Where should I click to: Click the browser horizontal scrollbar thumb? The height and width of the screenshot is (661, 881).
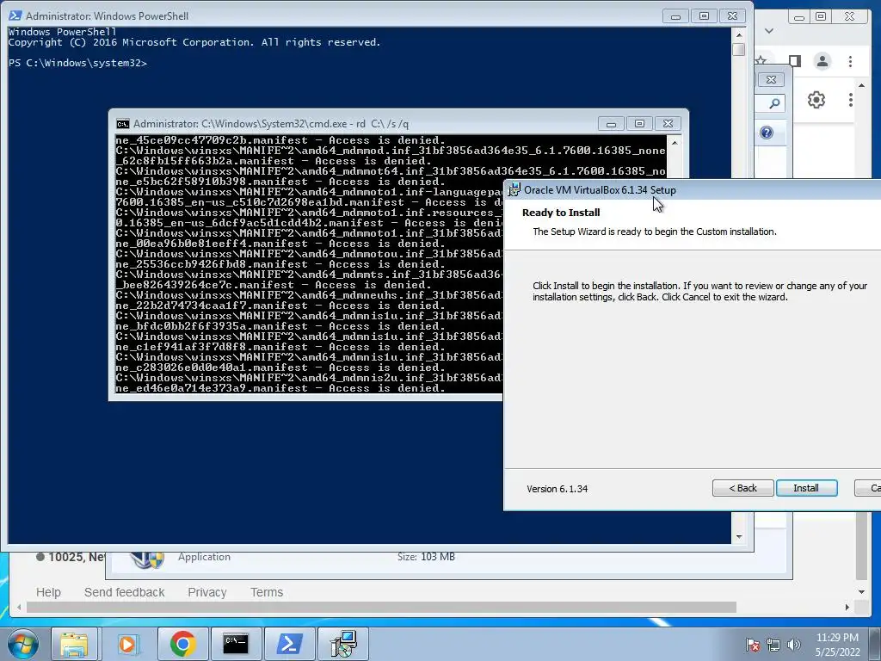(x=381, y=607)
